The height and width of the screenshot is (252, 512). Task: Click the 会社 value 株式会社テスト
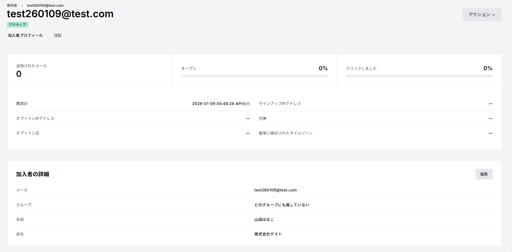pyautogui.click(x=268, y=234)
